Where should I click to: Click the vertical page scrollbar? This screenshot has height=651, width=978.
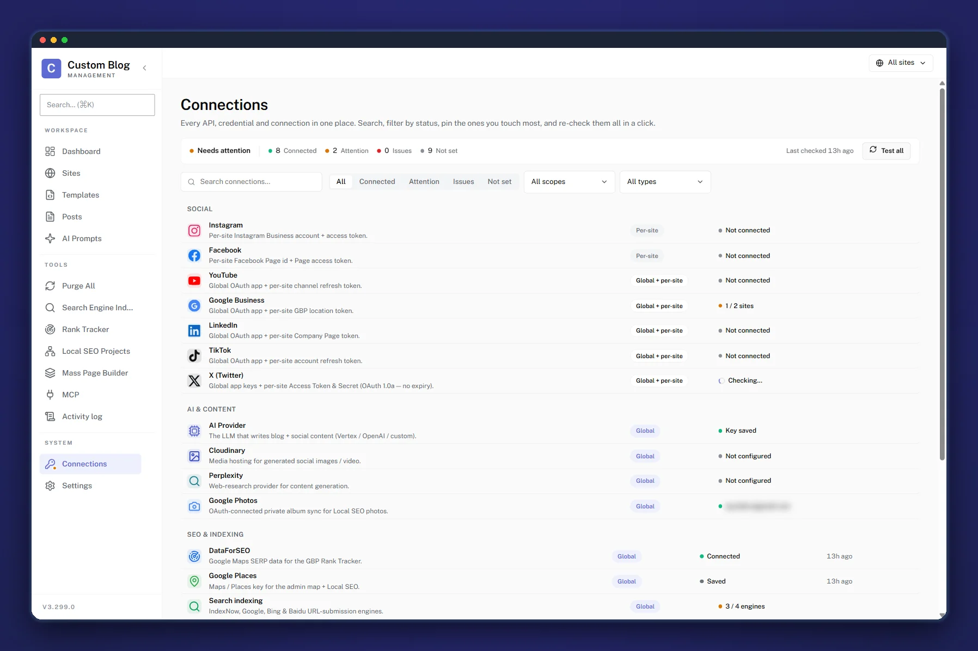click(x=942, y=274)
